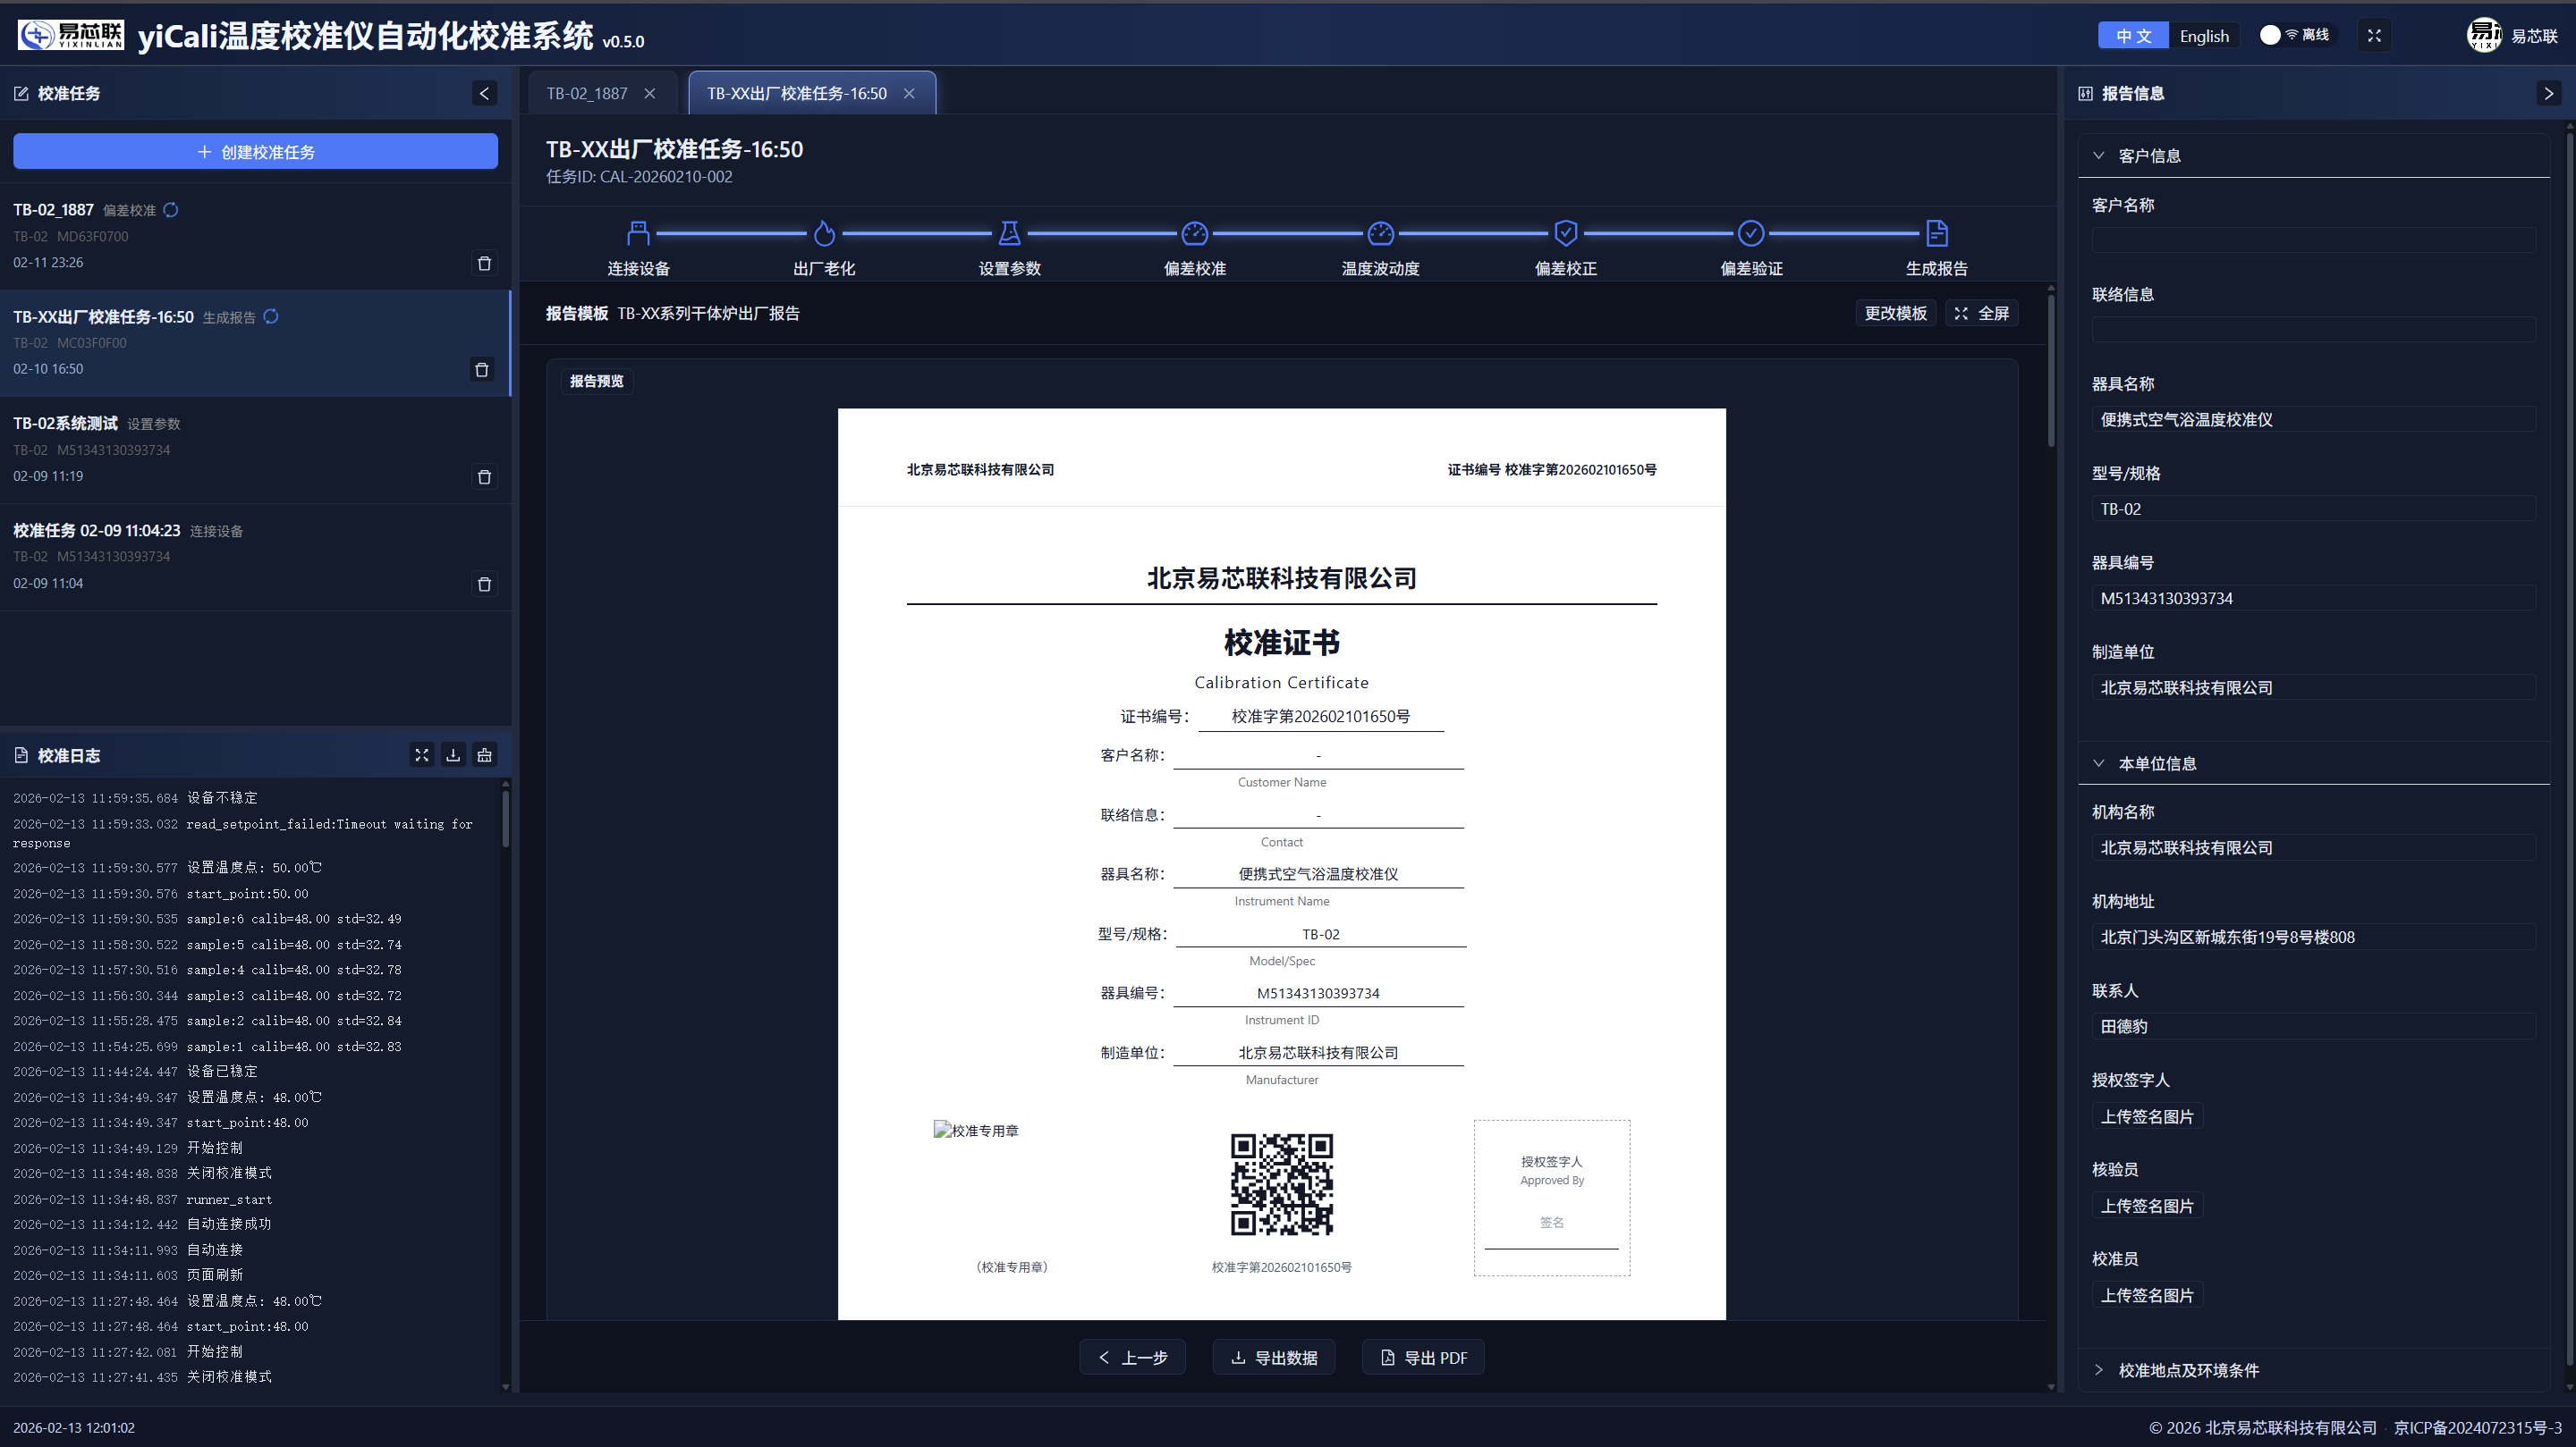Upload signature image for 授权签字人
The image size is (2576, 1447).
tap(2147, 1116)
